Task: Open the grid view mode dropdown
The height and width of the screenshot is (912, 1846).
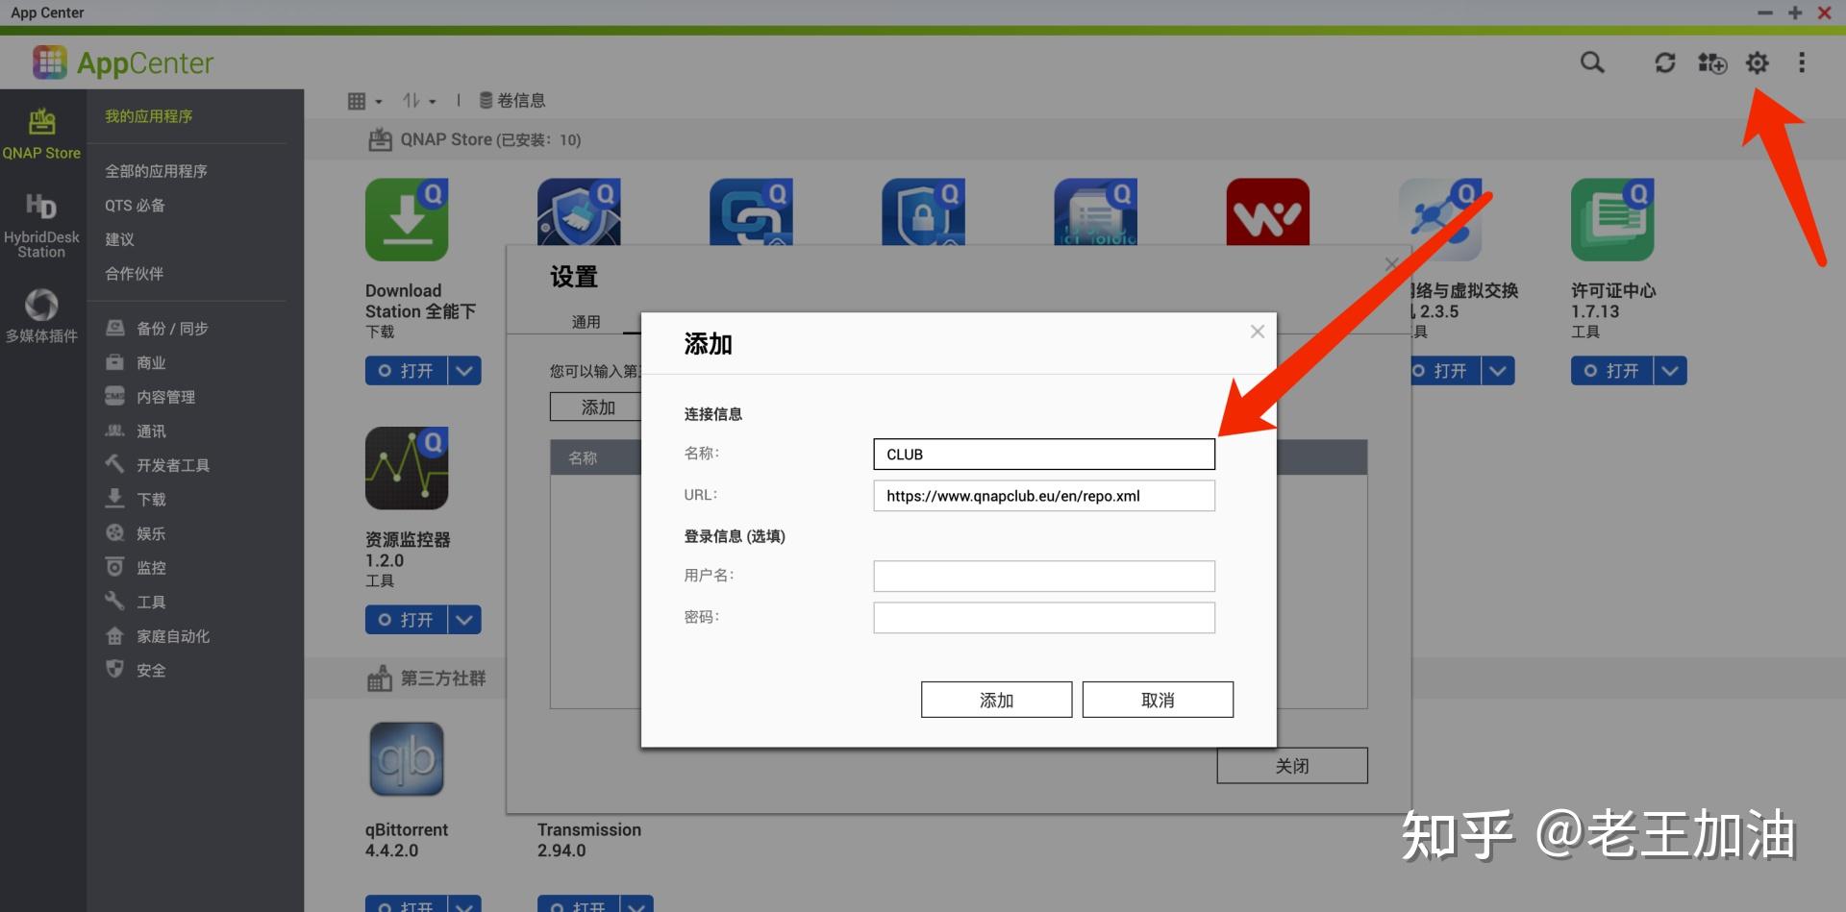Action: 364,101
